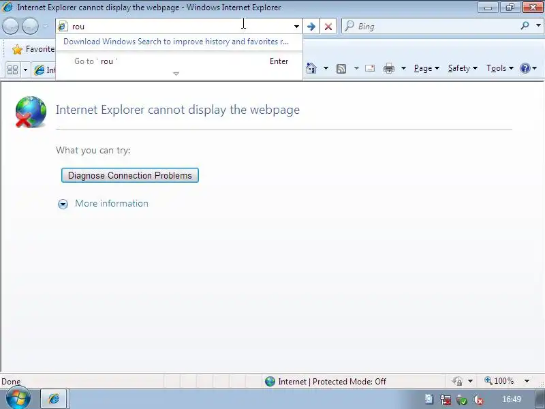Click the Show Desktop strip

click(x=540, y=399)
